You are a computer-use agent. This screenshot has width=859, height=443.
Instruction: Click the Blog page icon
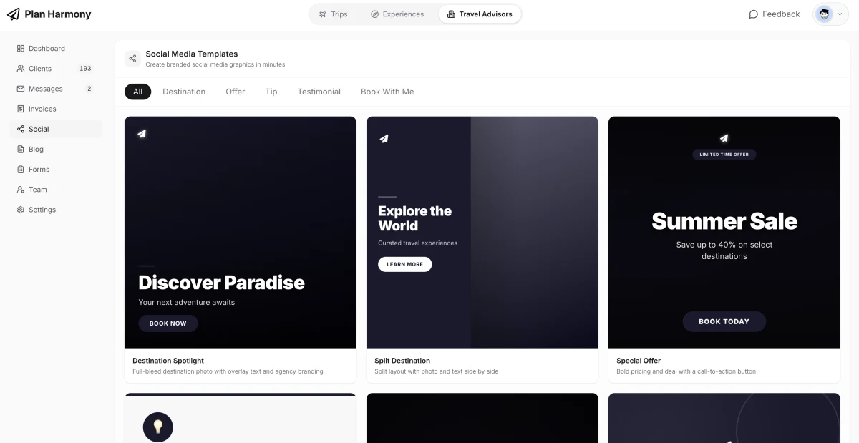click(21, 149)
